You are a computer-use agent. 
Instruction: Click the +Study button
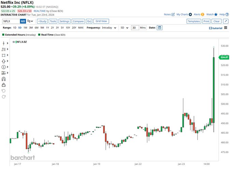[42, 21]
